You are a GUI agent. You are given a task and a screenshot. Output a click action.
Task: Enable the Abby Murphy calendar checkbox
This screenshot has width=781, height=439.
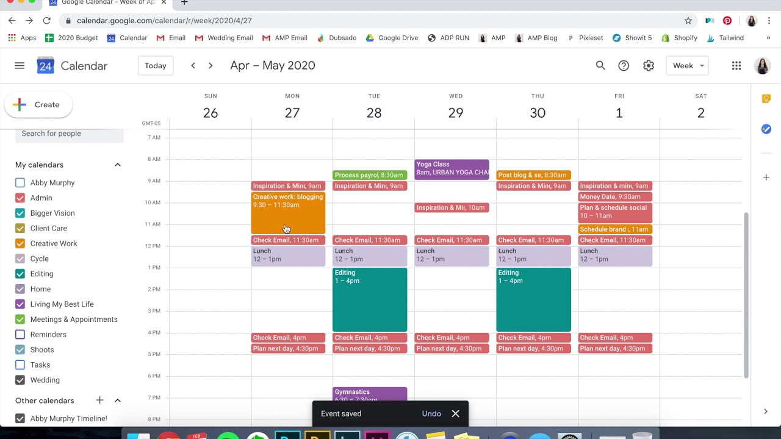pyautogui.click(x=20, y=183)
